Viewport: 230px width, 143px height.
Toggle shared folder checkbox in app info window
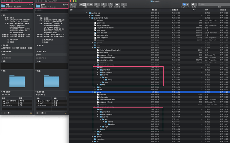click(x=8, y=40)
